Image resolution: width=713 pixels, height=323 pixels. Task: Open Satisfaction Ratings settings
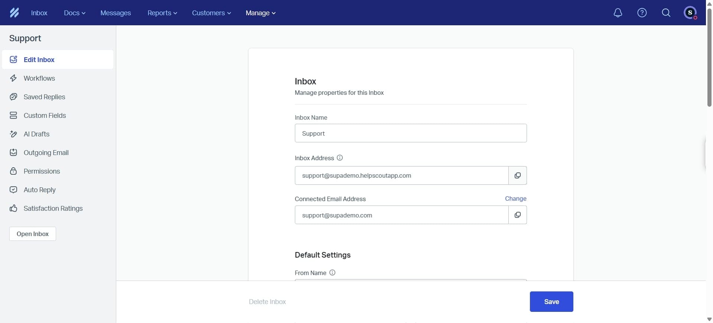58,208
